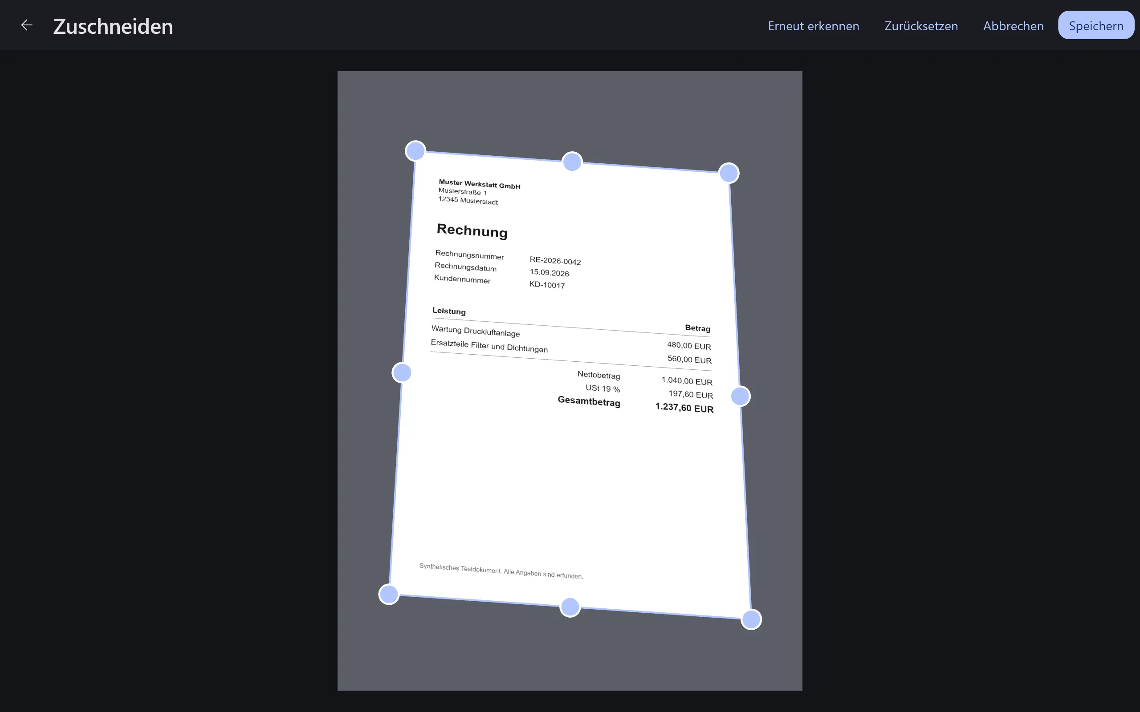Screen dimensions: 1140x712
Task: Click the Synthetisches Testdokument footer text
Action: (501, 571)
